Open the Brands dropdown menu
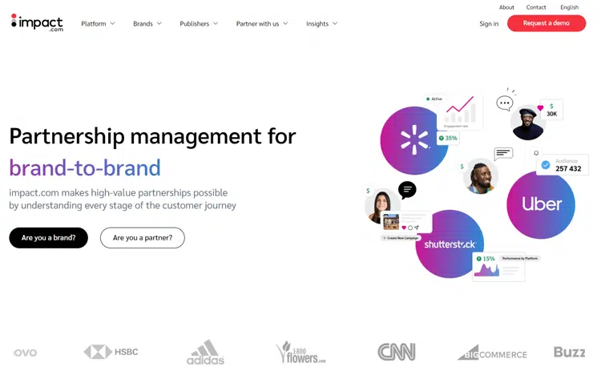The image size is (601, 367). click(147, 24)
